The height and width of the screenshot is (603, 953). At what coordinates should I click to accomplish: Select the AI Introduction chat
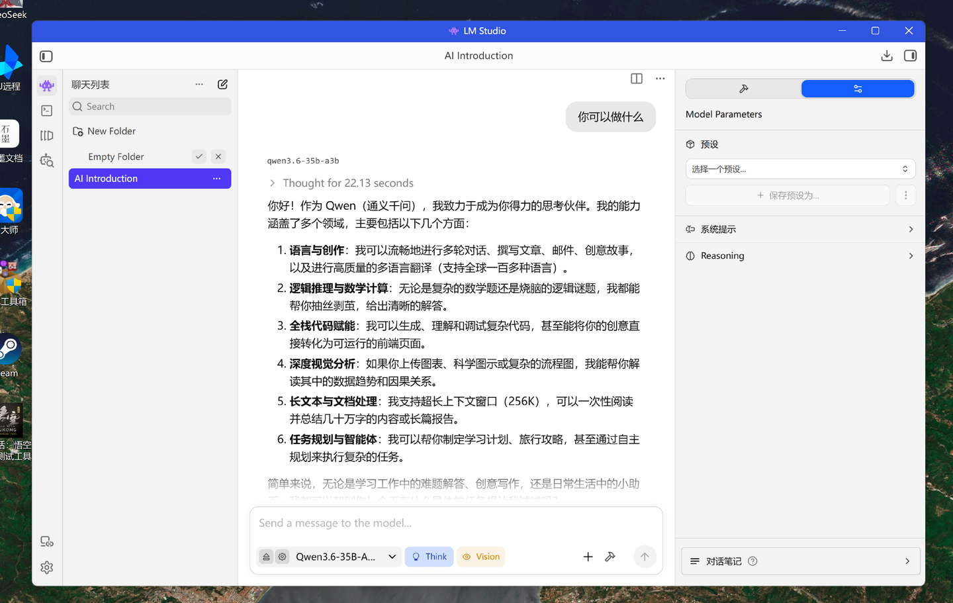point(150,179)
